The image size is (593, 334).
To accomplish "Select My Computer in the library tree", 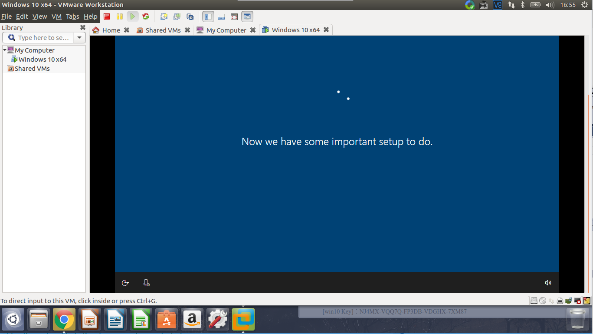I will click(35, 50).
